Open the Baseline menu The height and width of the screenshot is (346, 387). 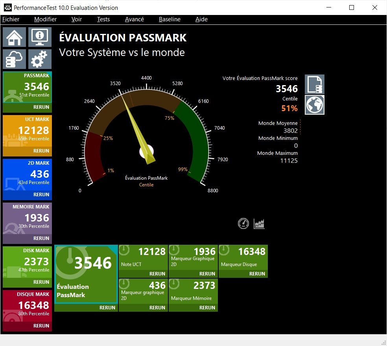[x=170, y=19]
